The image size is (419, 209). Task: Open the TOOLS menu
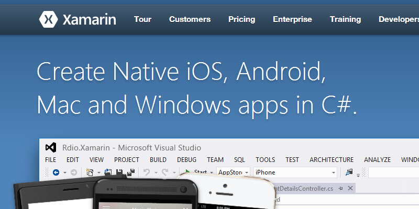[x=265, y=160]
